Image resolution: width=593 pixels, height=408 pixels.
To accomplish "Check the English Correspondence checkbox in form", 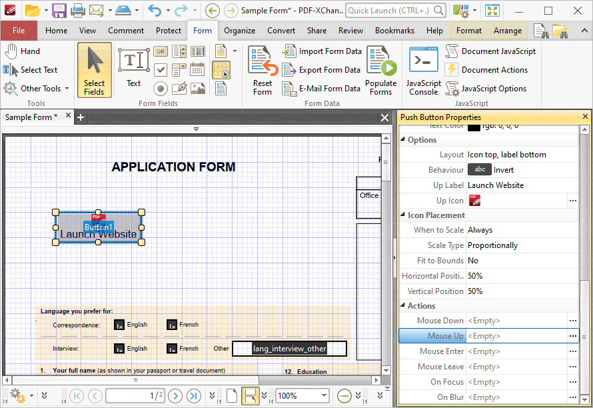I will click(119, 325).
